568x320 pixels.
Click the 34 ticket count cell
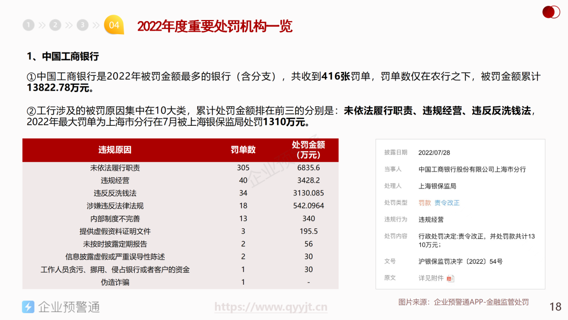point(243,193)
